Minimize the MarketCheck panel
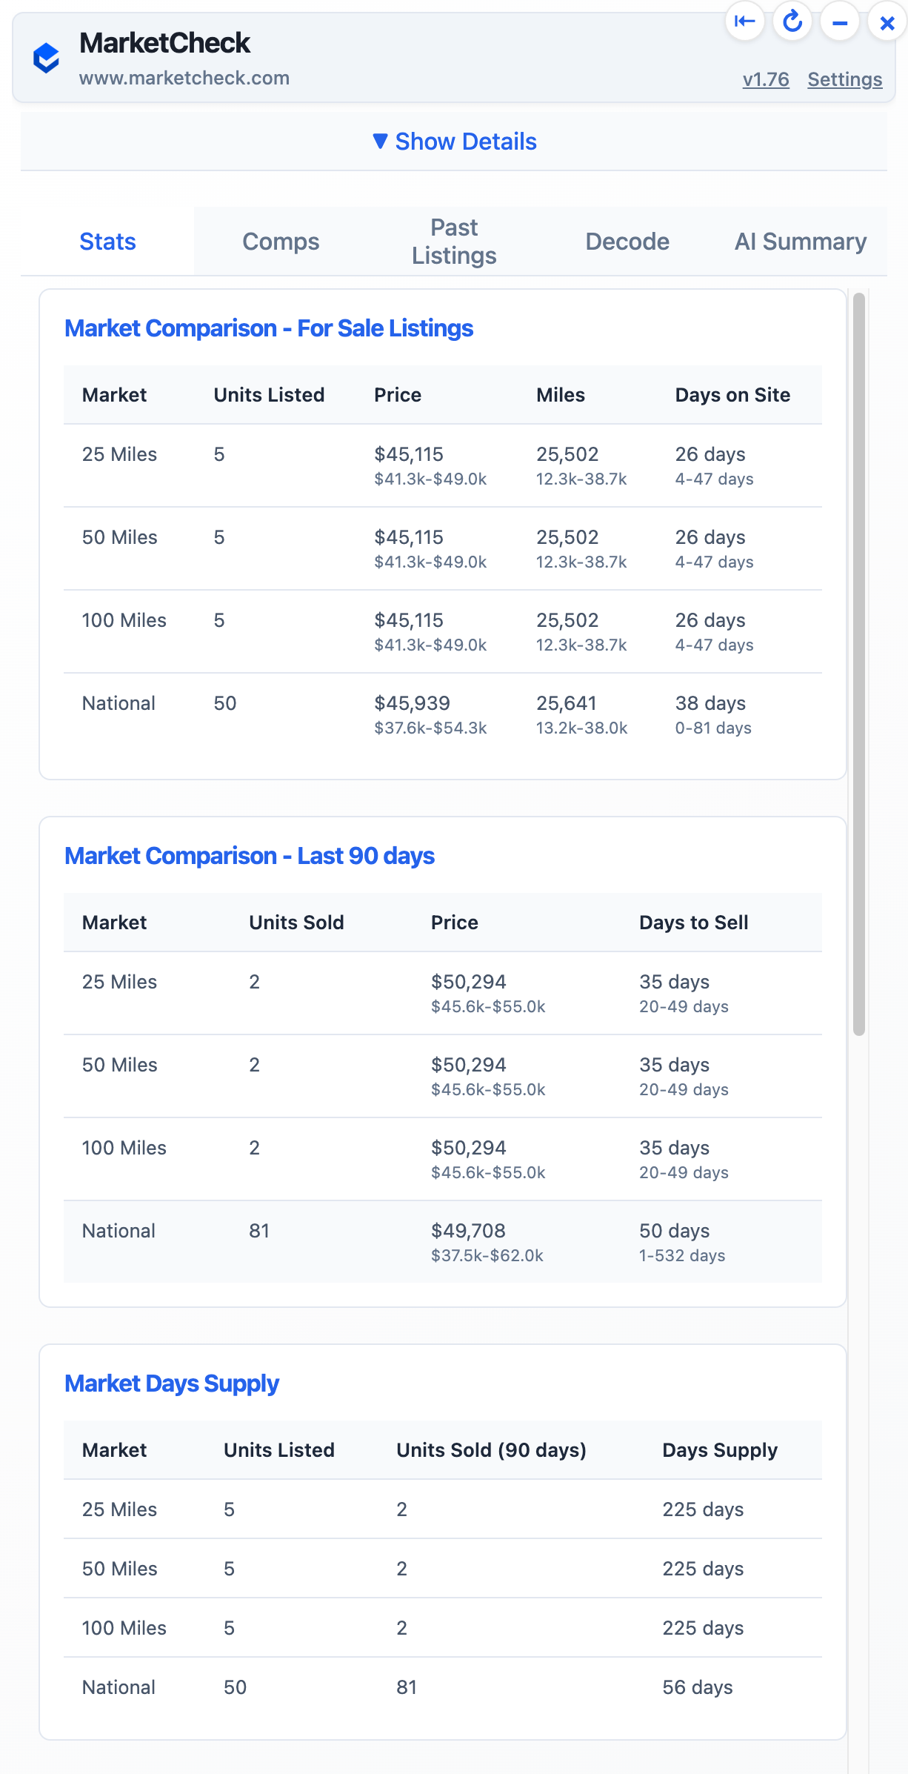This screenshot has width=908, height=1774. click(x=840, y=23)
